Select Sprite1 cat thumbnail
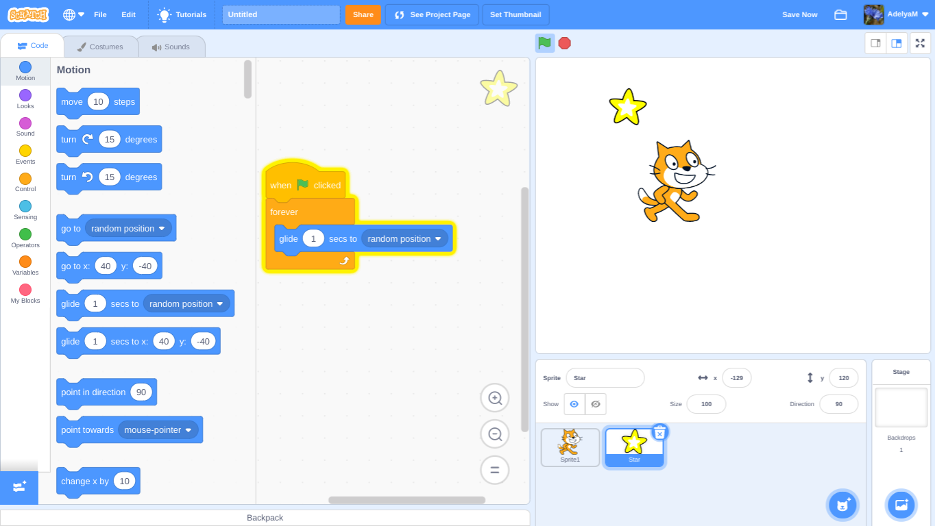 coord(570,447)
